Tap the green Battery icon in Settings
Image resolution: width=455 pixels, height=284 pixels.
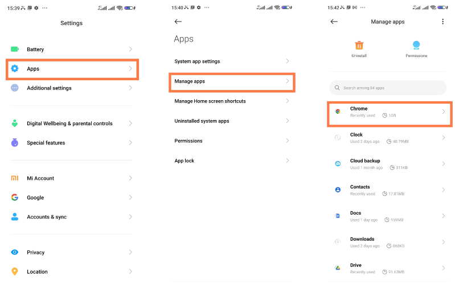pyautogui.click(x=14, y=49)
